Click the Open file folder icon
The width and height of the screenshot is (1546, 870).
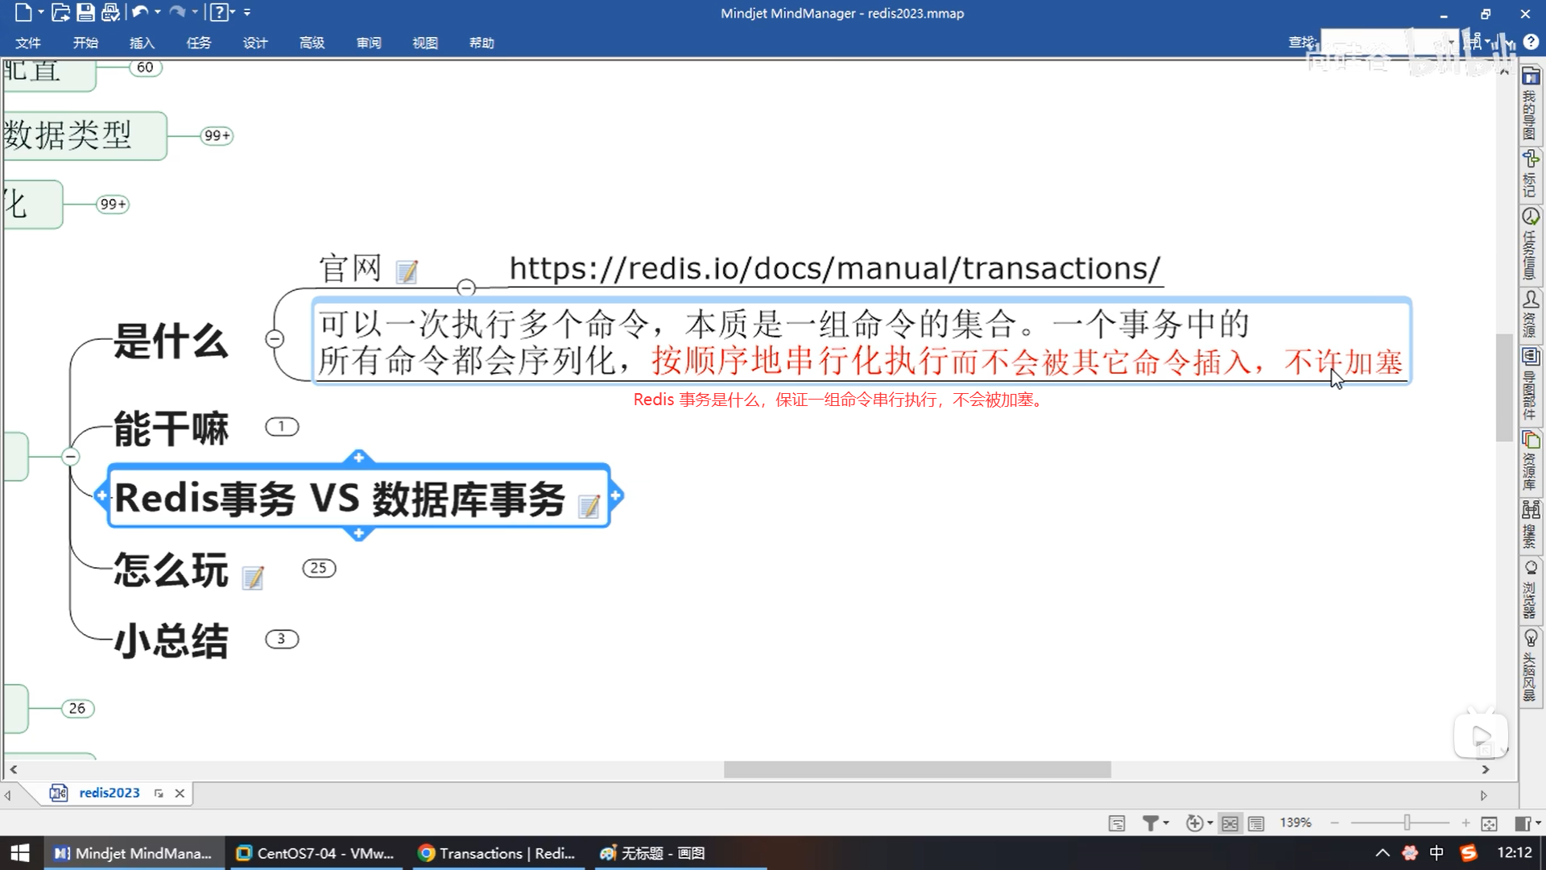tap(60, 12)
